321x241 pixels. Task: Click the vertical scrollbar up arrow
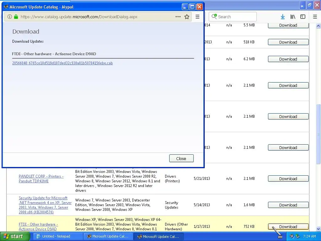318,26
